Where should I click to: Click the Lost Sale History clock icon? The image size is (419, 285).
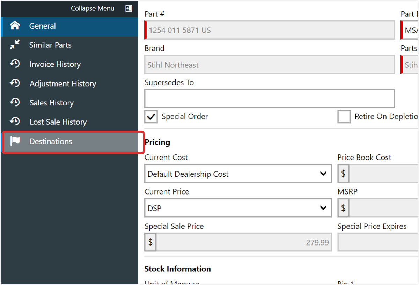(x=15, y=122)
